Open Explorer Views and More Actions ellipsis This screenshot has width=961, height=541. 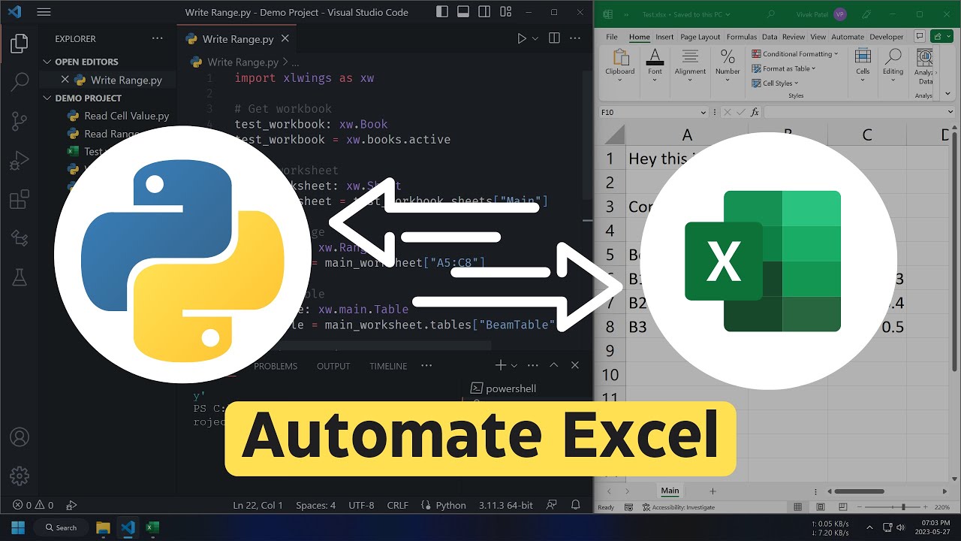pyautogui.click(x=157, y=38)
